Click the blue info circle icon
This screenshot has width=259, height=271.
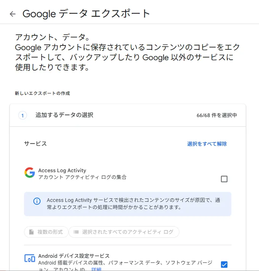37,201
